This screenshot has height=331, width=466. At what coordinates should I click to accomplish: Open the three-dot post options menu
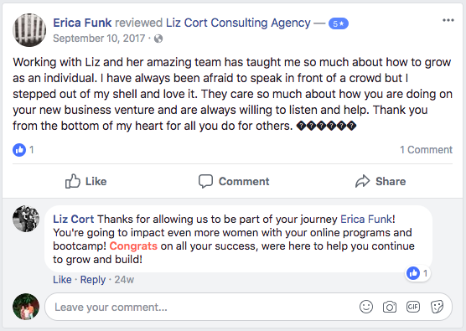[x=448, y=20]
